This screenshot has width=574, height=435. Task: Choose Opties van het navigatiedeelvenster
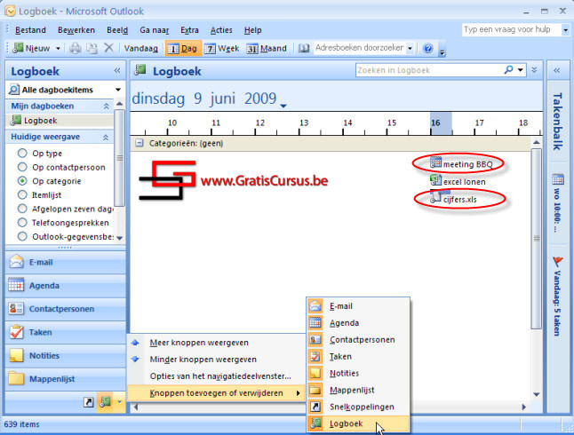(216, 376)
